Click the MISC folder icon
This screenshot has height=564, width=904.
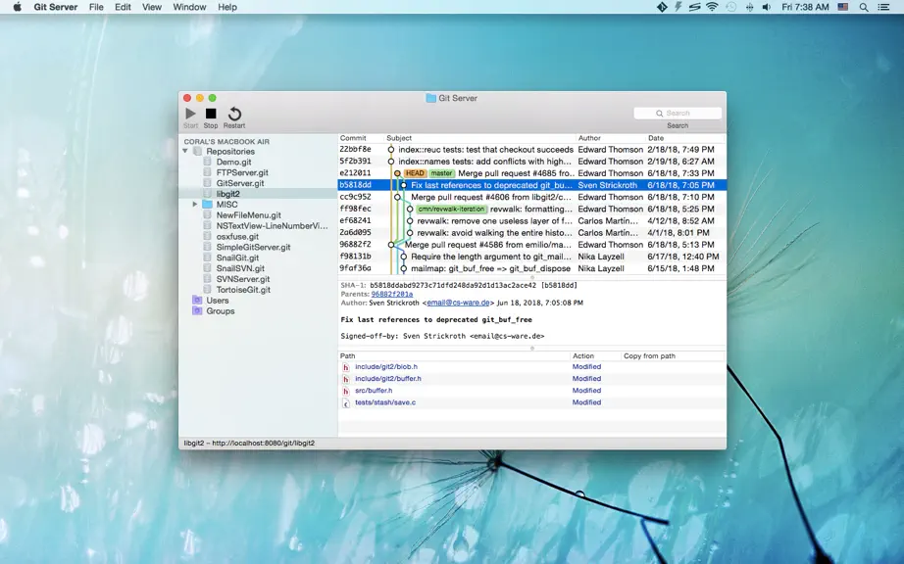[x=208, y=205]
